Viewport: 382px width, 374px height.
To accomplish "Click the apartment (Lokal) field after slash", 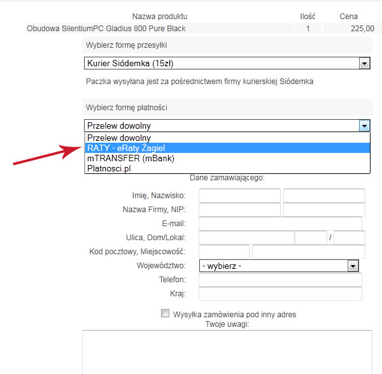I will click(x=349, y=238).
